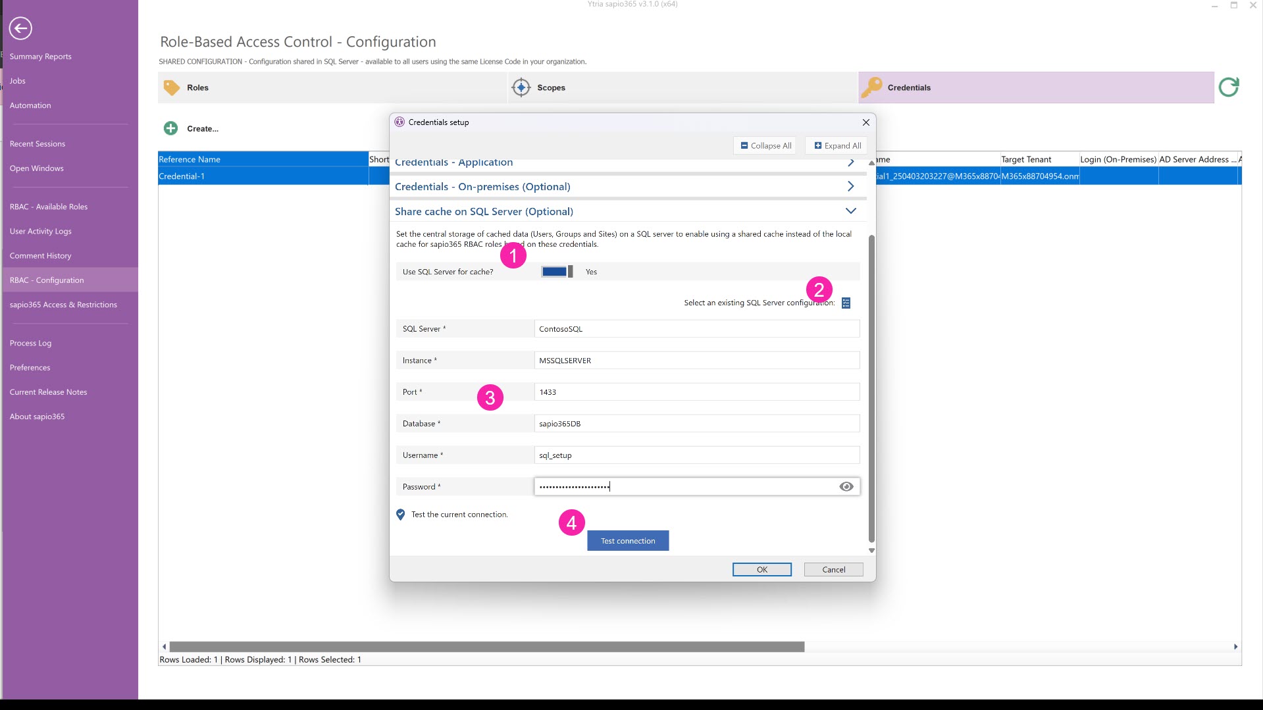Screen dimensions: 1263x710
Task: Click the back arrow icon in sidebar
Action: click(x=20, y=28)
